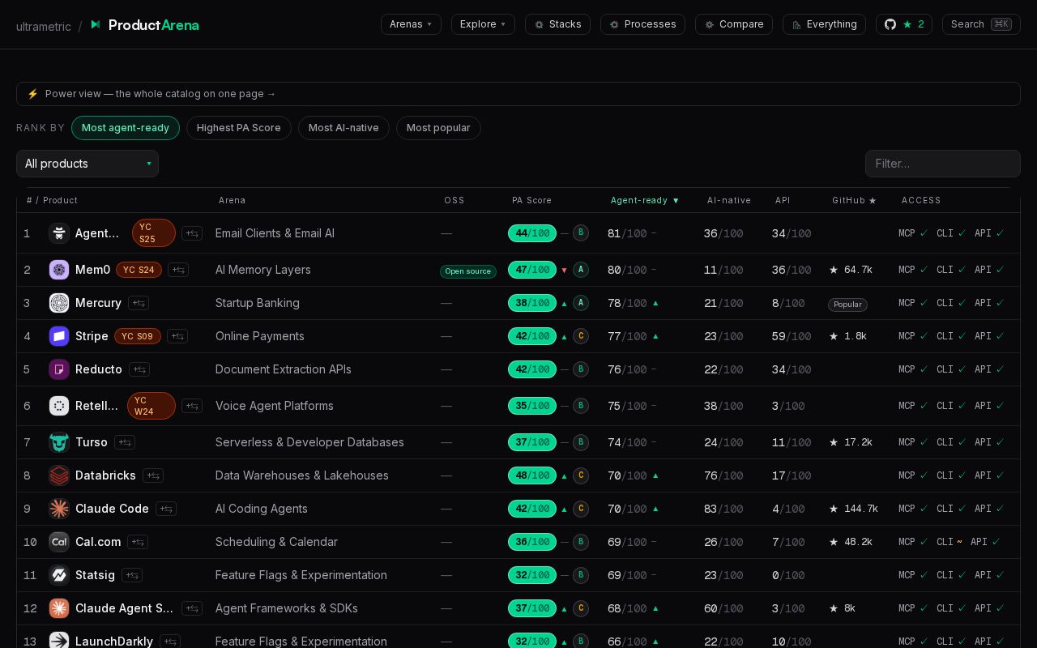Click the Claude Code product logo
The image size is (1037, 648).
pos(59,509)
